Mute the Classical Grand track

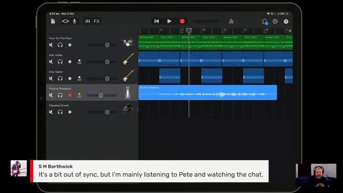tap(51, 112)
